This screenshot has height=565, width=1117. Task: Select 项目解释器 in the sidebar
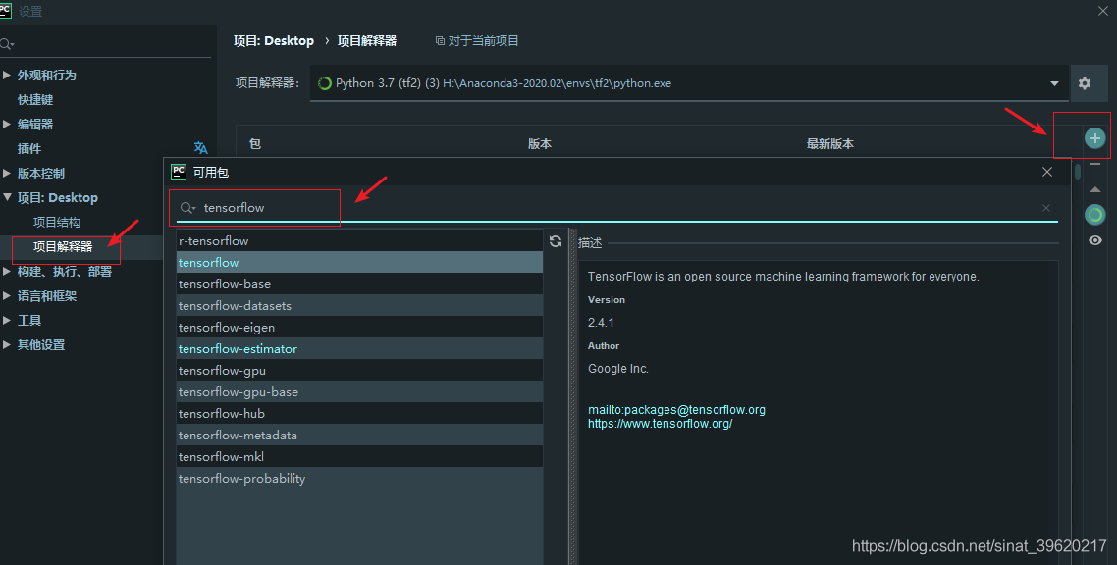pos(63,247)
